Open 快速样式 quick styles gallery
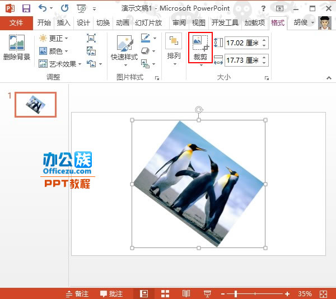 click(124, 50)
